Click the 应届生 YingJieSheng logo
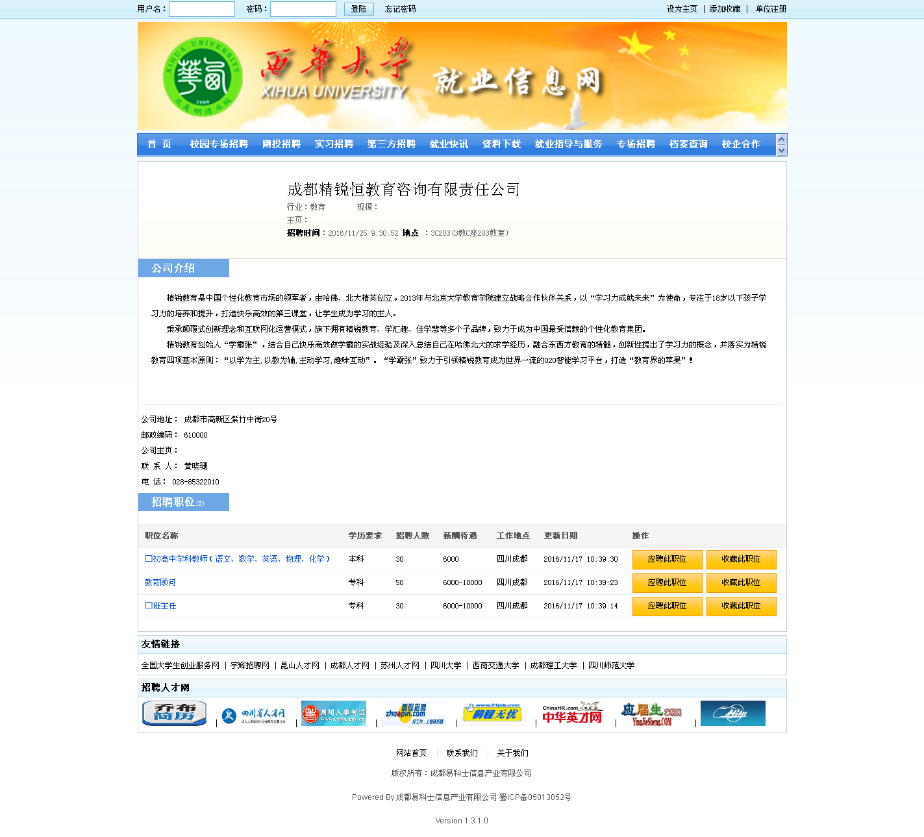Viewport: 924px width, 837px height. (x=651, y=714)
